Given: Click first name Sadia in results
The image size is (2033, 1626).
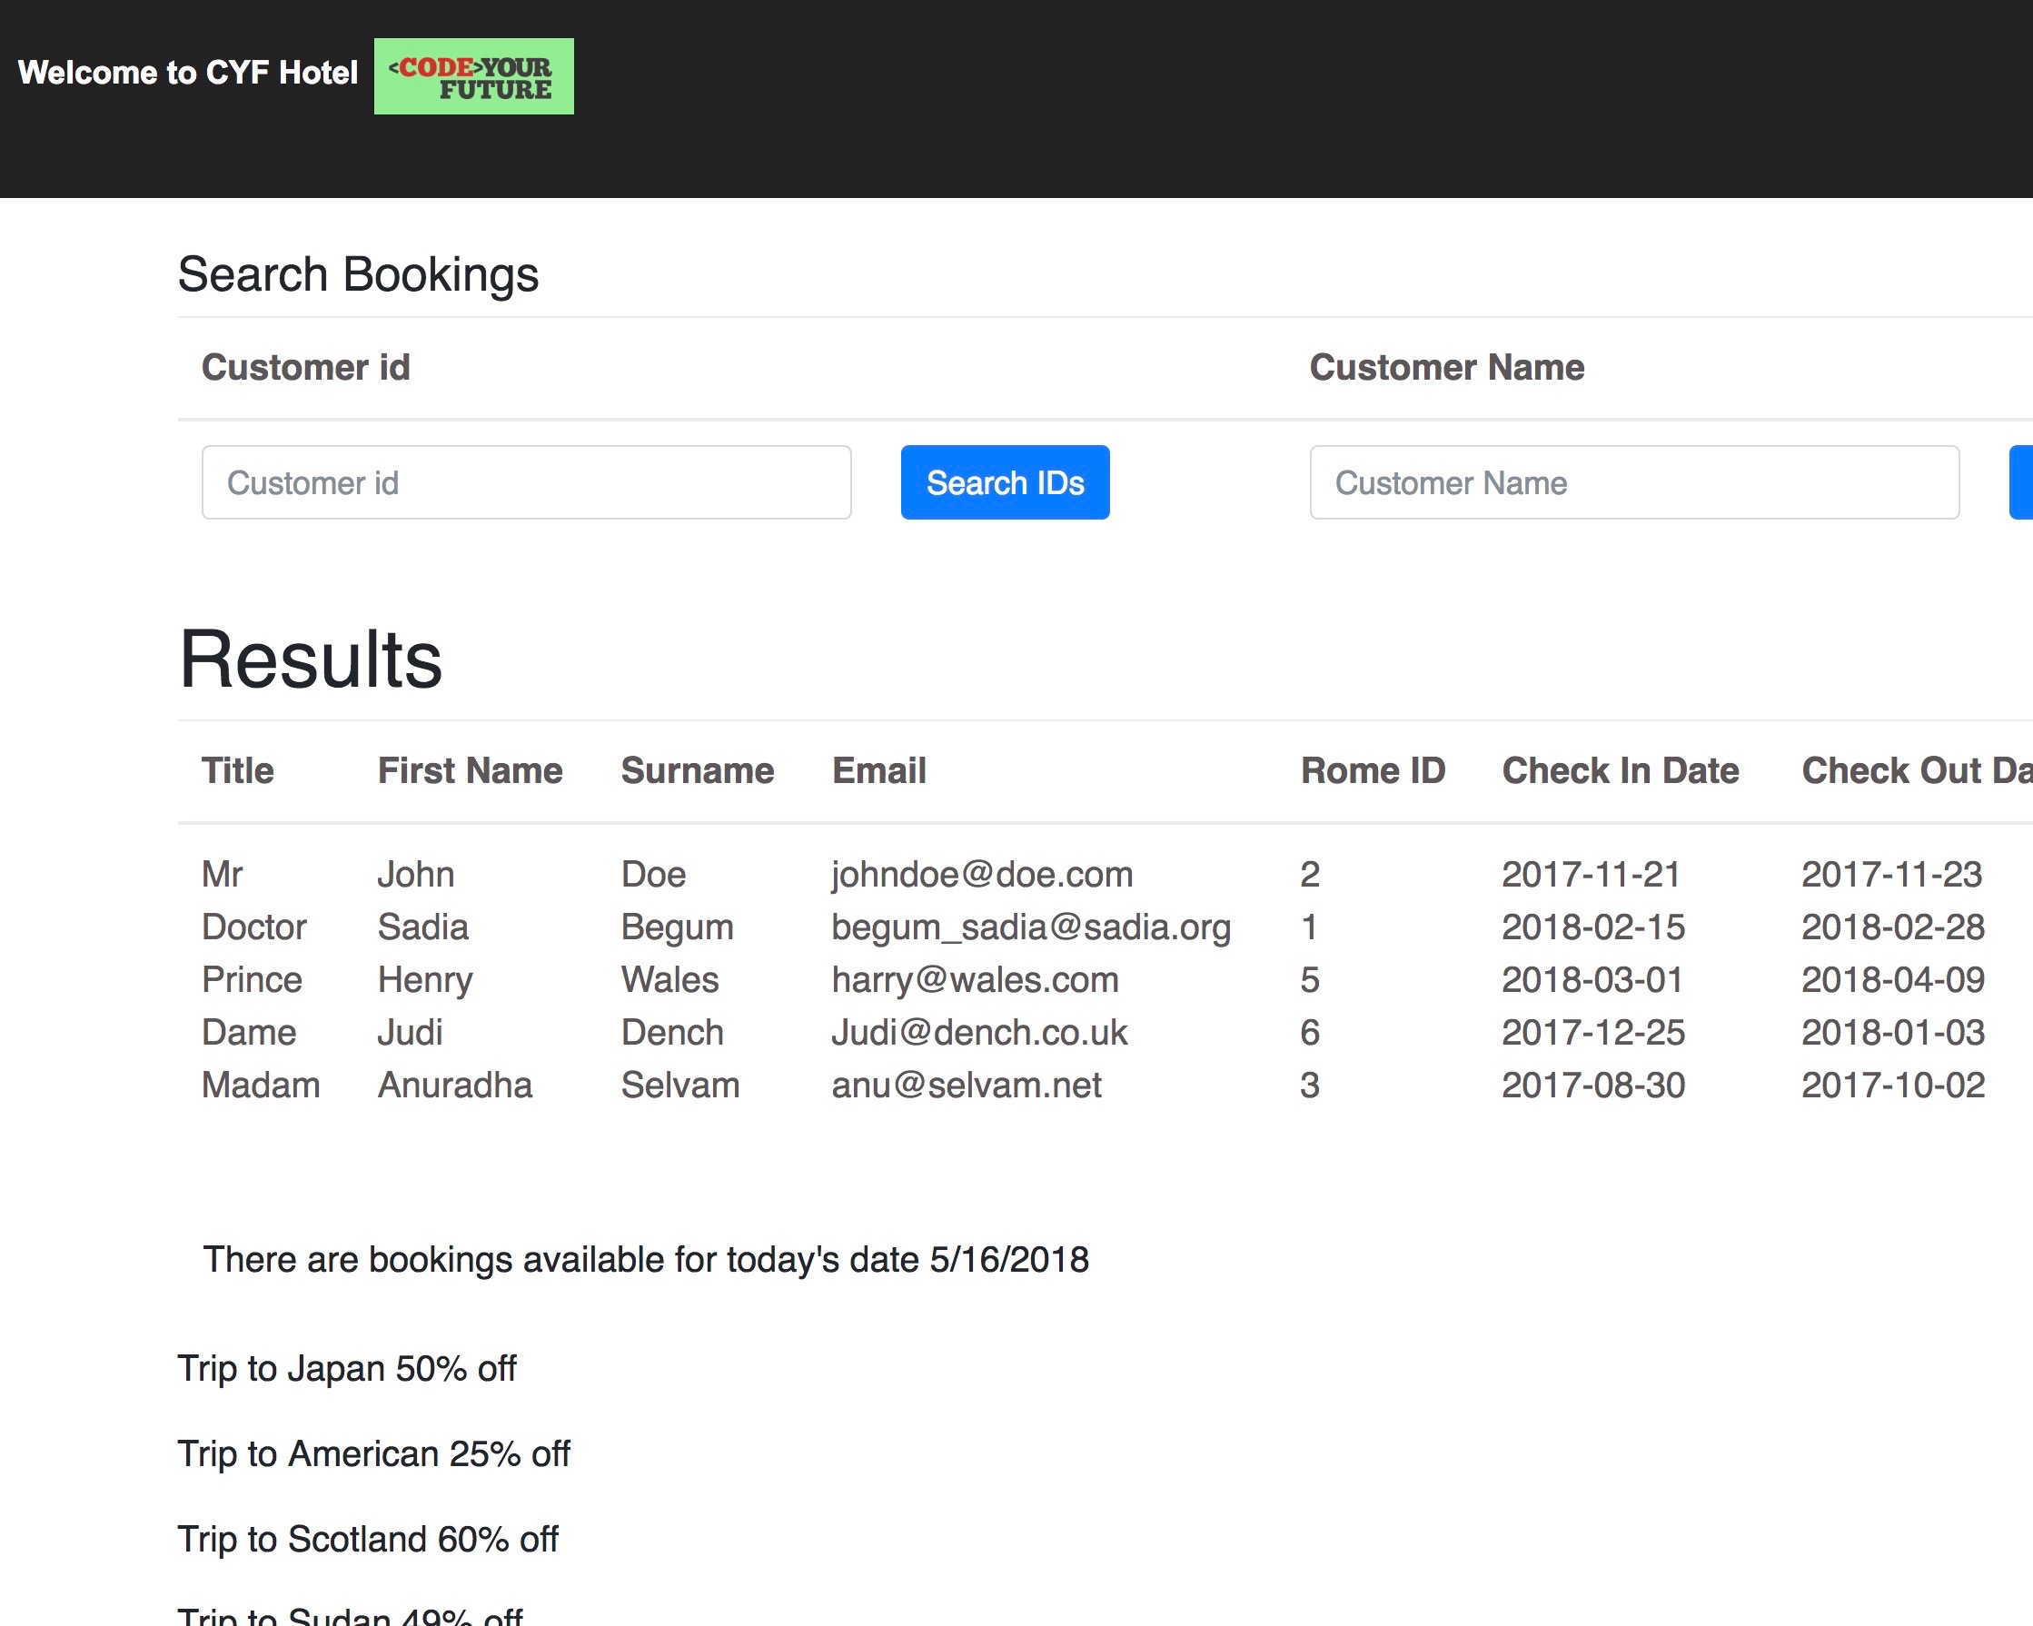Looking at the screenshot, I should pos(422,927).
